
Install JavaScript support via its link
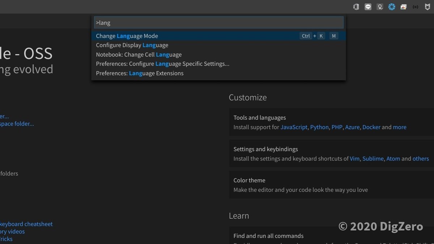point(294,127)
